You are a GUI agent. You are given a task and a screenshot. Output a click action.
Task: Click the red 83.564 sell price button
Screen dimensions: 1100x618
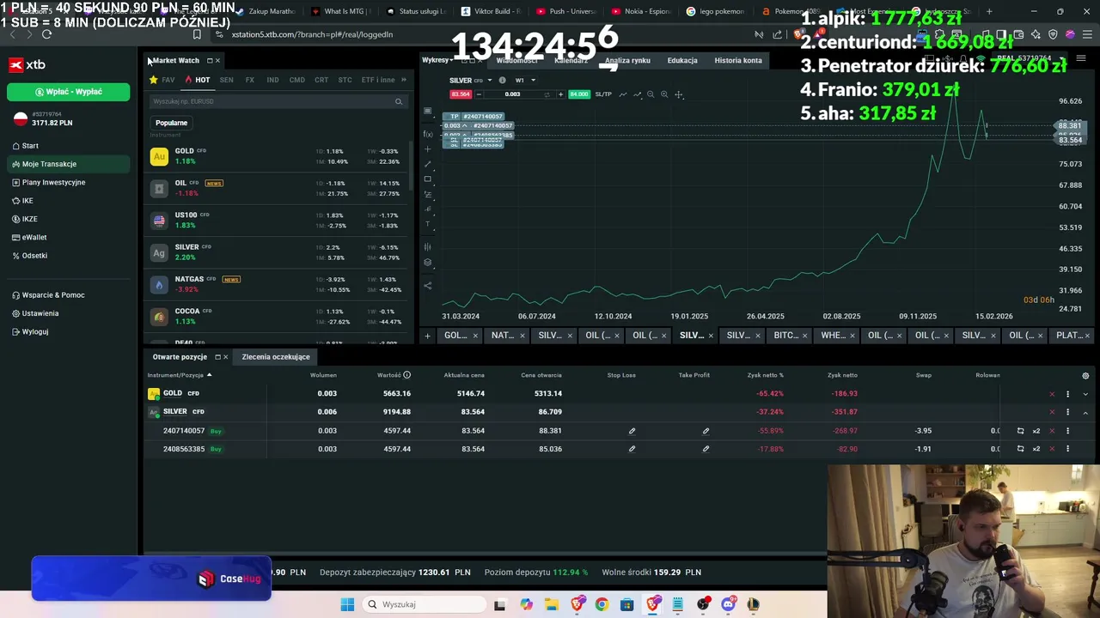tap(461, 94)
